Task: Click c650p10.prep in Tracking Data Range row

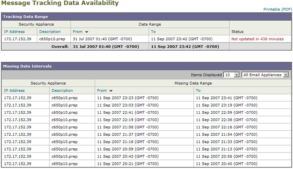Action: tap(52, 39)
